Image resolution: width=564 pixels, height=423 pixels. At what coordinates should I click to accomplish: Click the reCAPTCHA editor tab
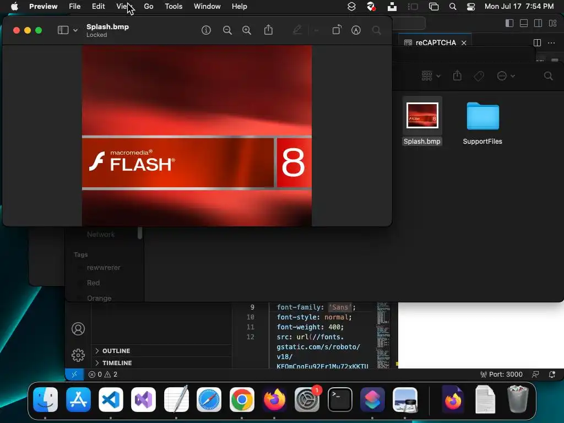pos(436,43)
